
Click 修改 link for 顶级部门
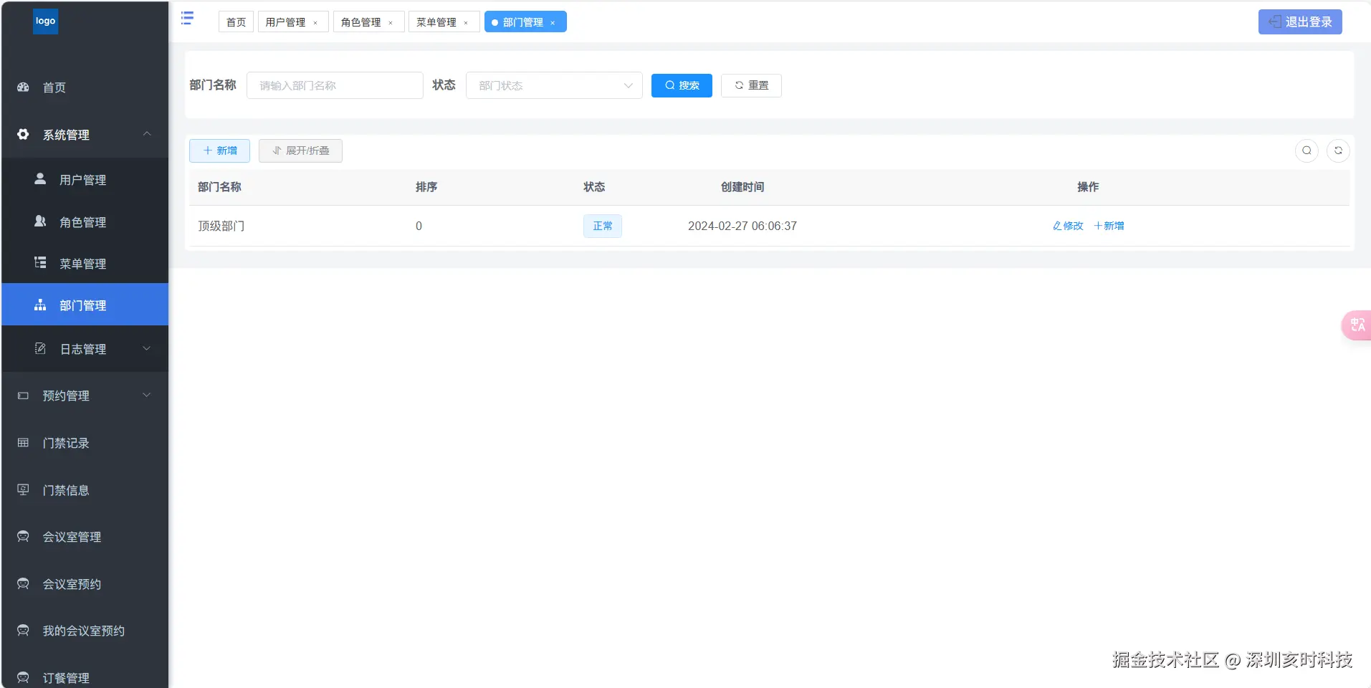coord(1068,226)
